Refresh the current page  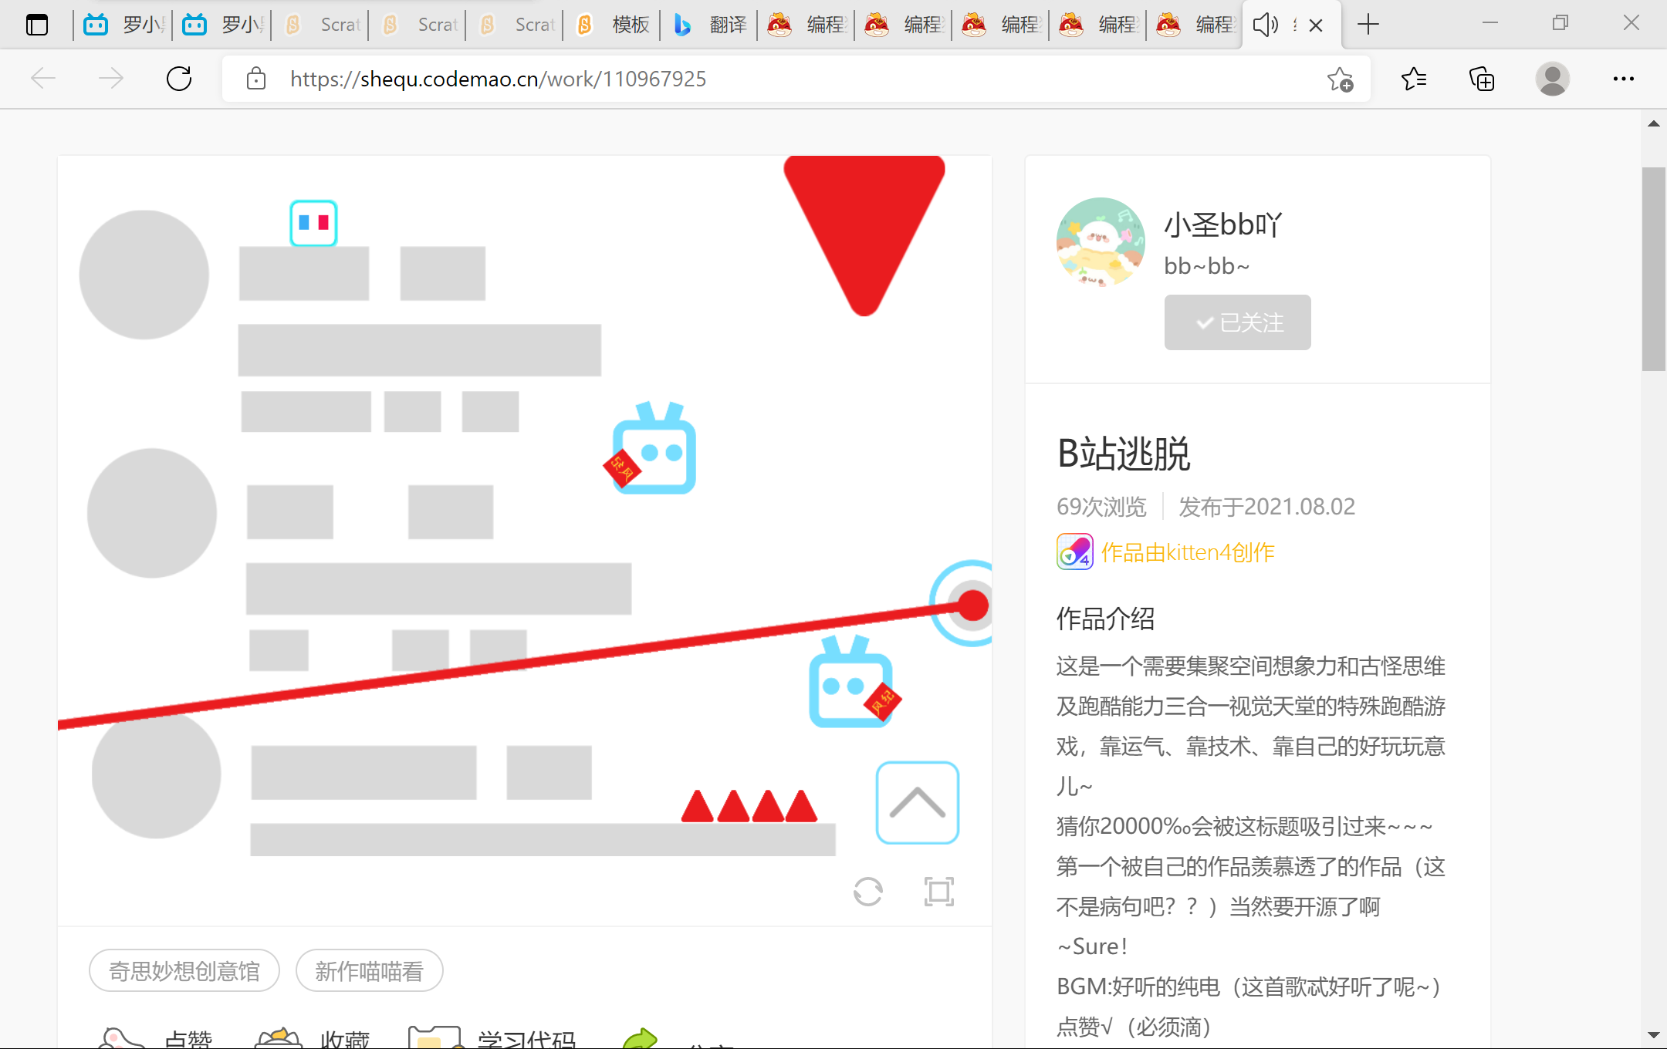pos(179,79)
